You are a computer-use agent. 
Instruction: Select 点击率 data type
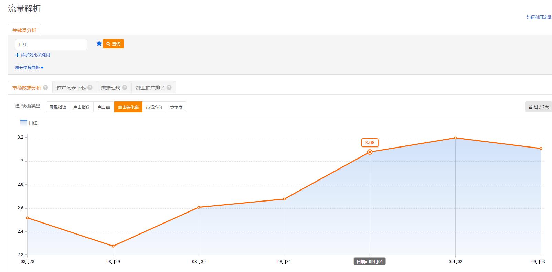coord(104,107)
